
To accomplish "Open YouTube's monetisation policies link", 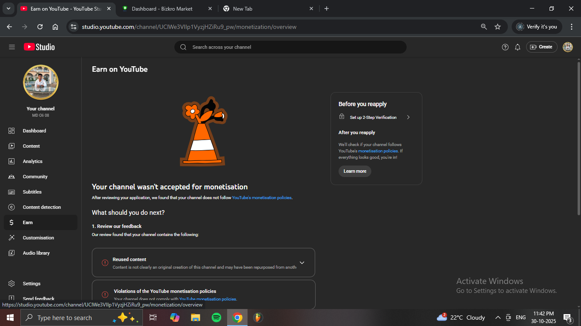I will [x=262, y=198].
